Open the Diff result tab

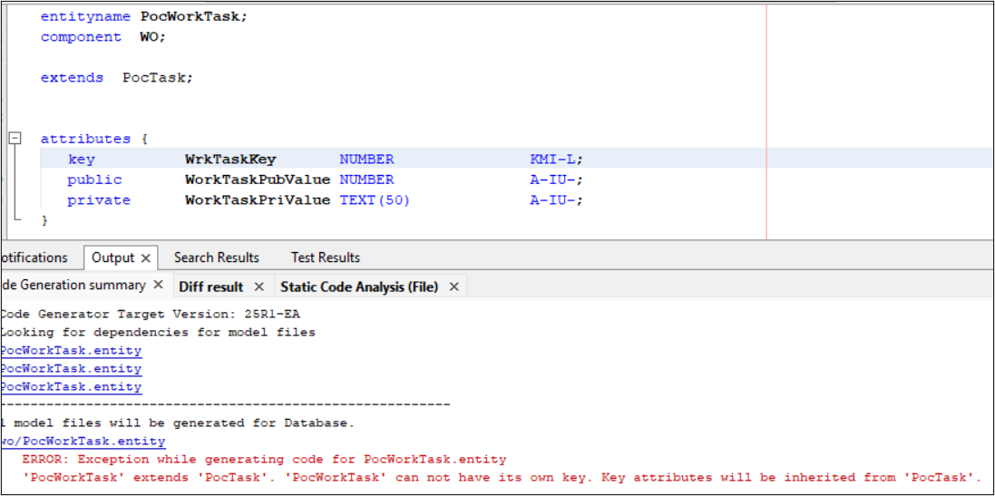[210, 287]
